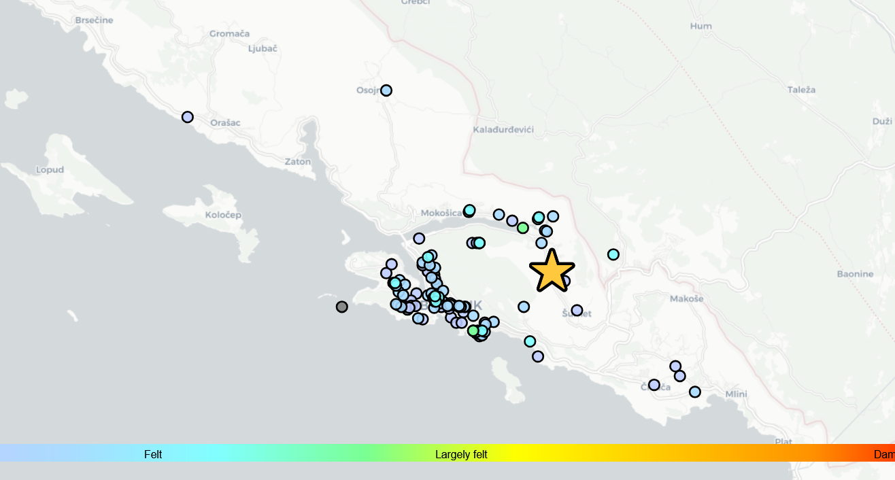Select the isolated marker southwest of the star

pyautogui.click(x=524, y=307)
